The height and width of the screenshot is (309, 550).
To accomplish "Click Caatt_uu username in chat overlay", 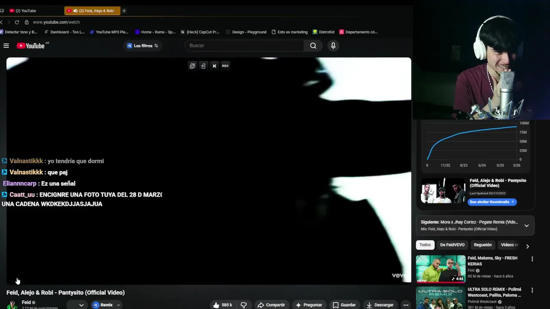I will [22, 194].
